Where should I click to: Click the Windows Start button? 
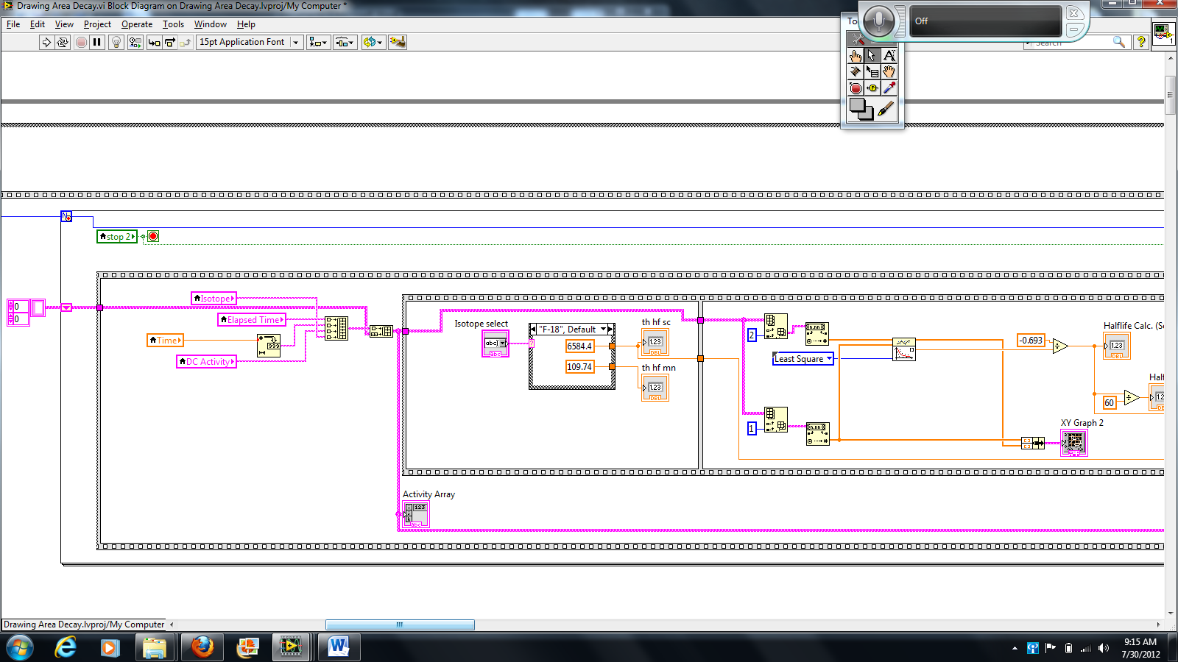pos(20,648)
